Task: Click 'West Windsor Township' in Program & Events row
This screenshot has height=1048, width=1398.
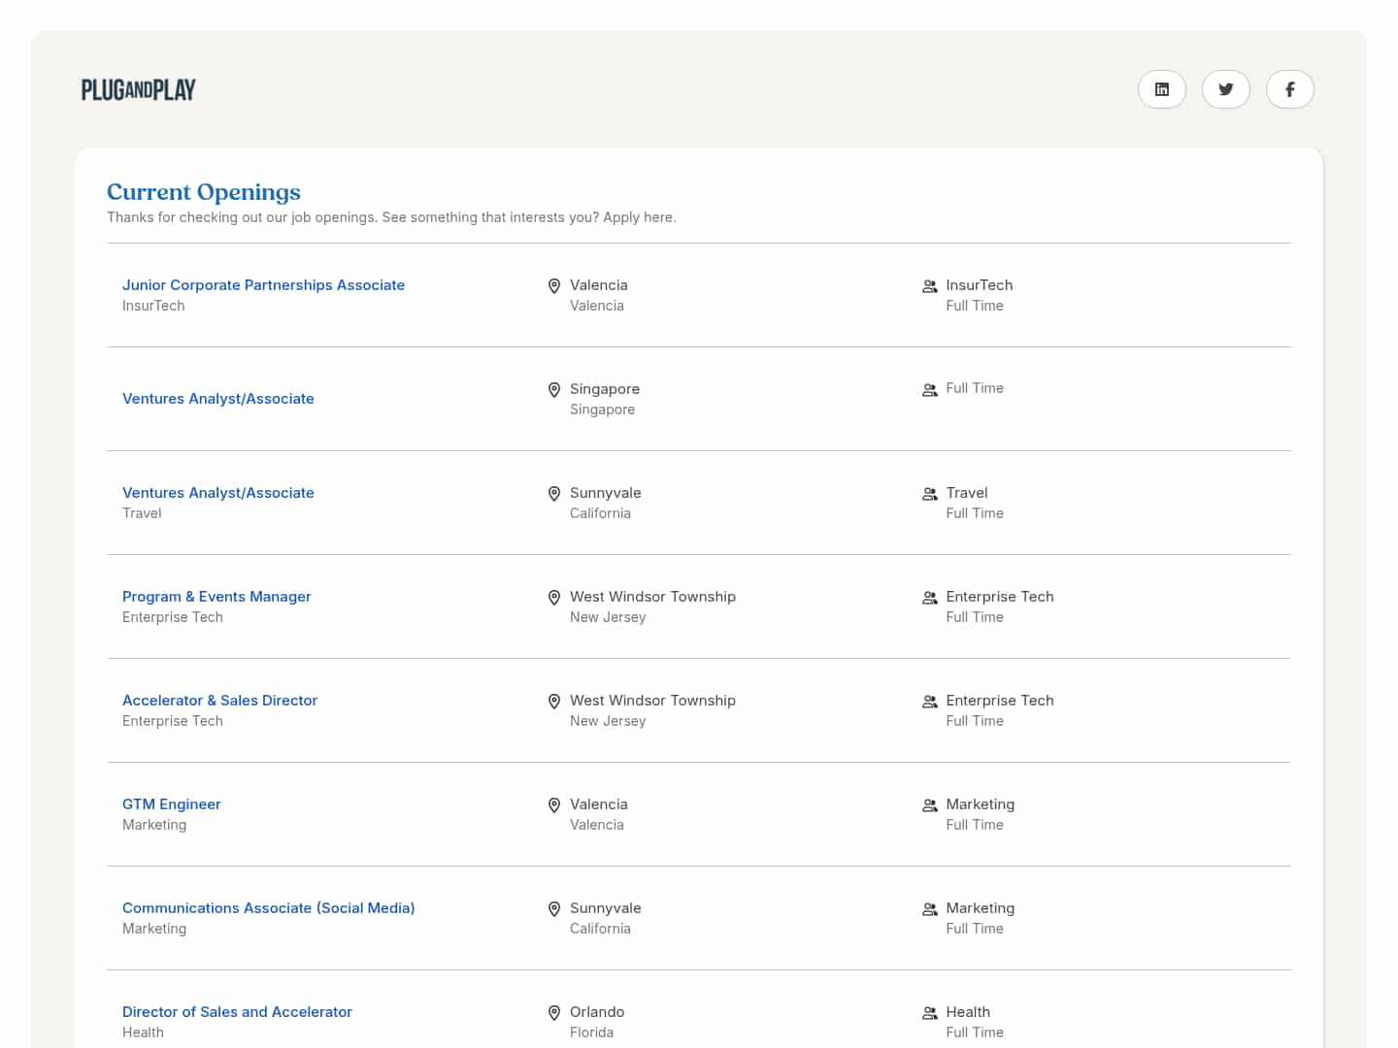Action: (x=652, y=597)
